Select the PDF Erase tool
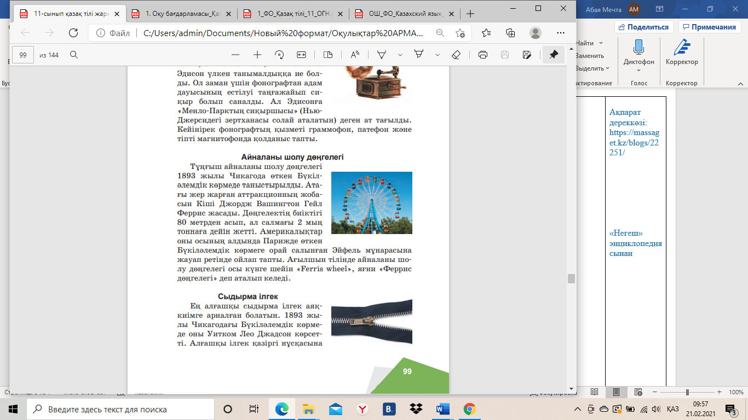 (x=456, y=55)
